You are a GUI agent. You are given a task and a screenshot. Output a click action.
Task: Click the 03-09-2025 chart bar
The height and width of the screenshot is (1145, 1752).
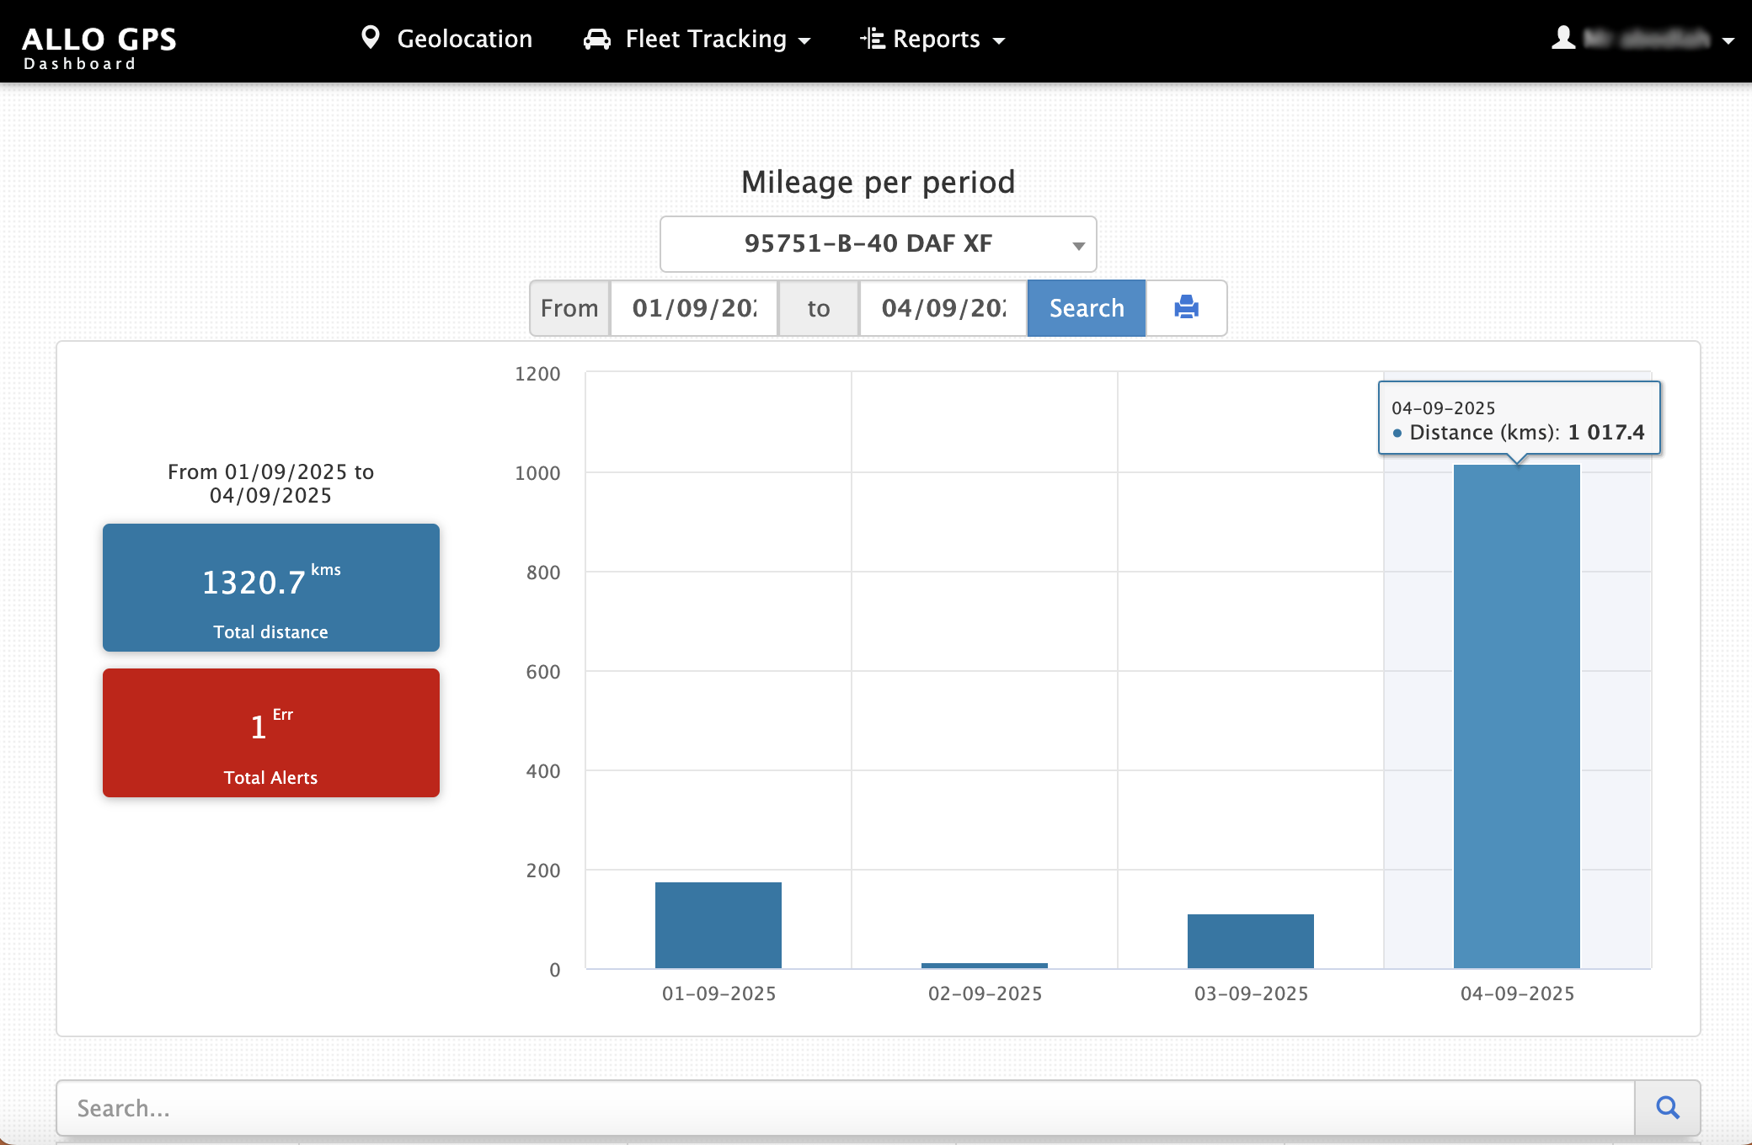coord(1250,940)
